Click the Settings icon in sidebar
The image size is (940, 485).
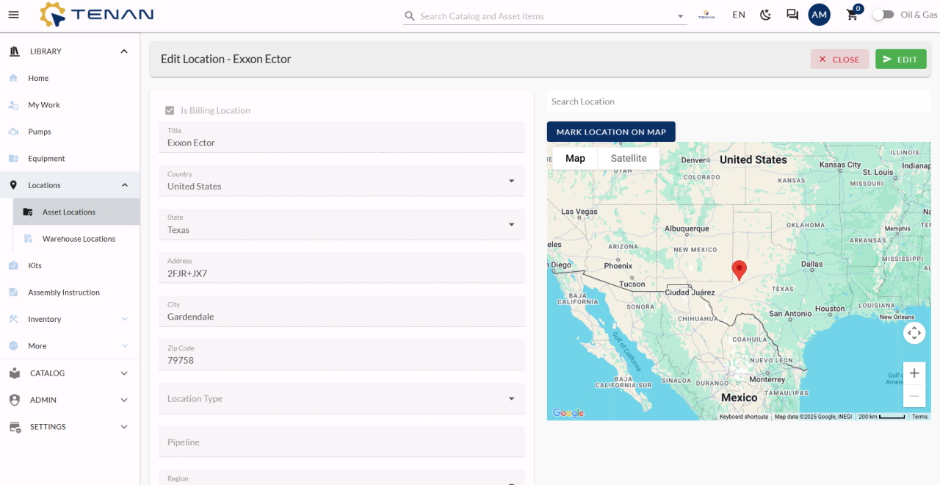pyautogui.click(x=14, y=427)
